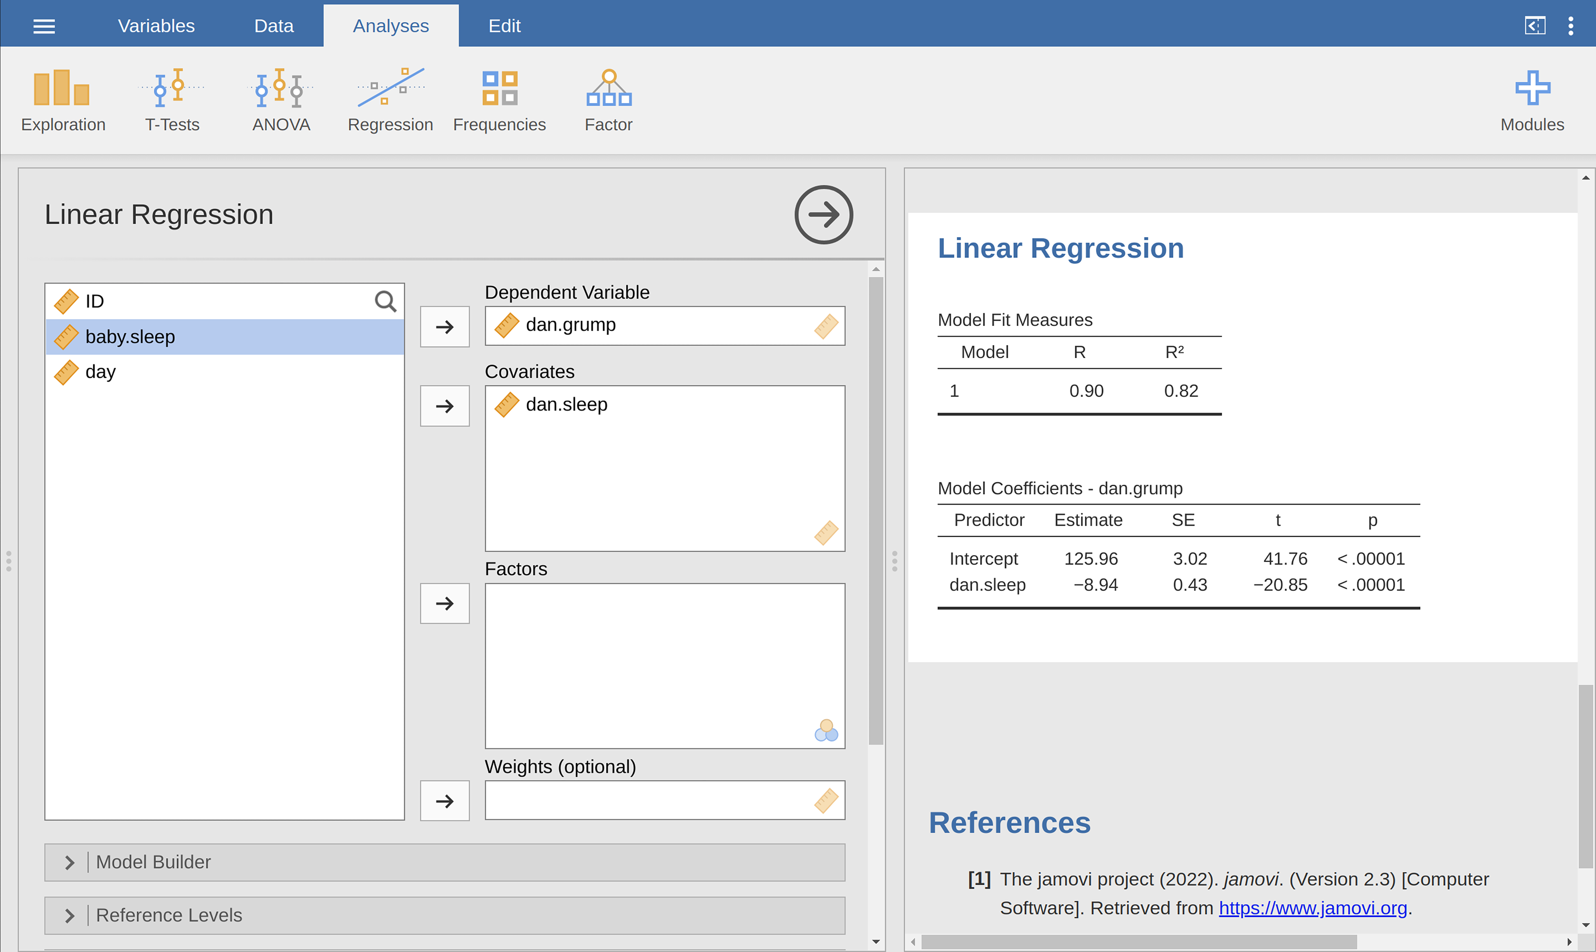Select the day variable in list
This screenshot has width=1596, height=952.
[x=225, y=372]
